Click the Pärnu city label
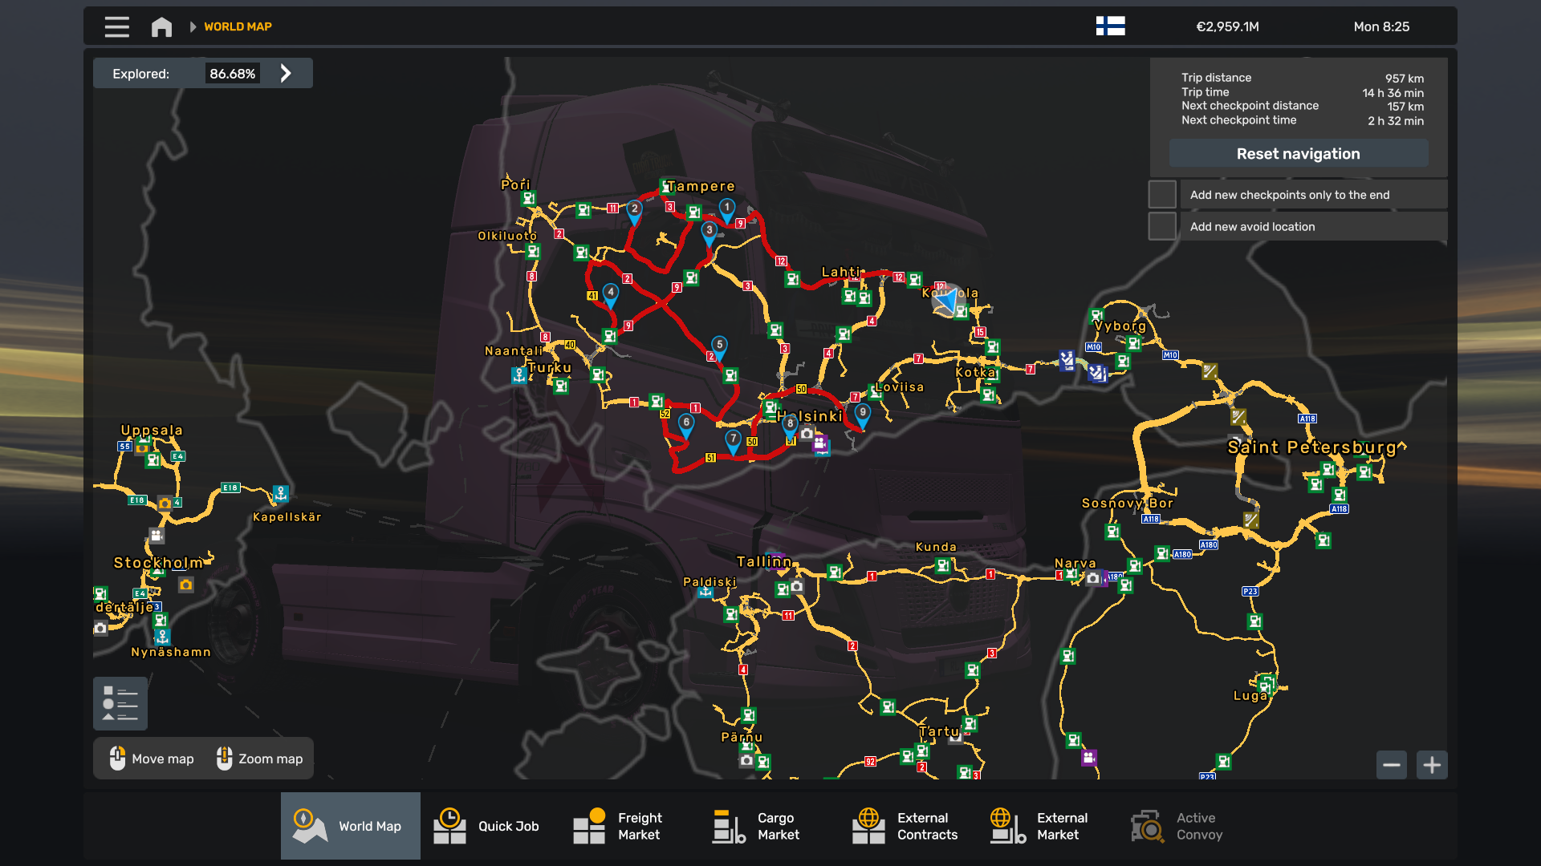The image size is (1541, 866). [x=742, y=737]
